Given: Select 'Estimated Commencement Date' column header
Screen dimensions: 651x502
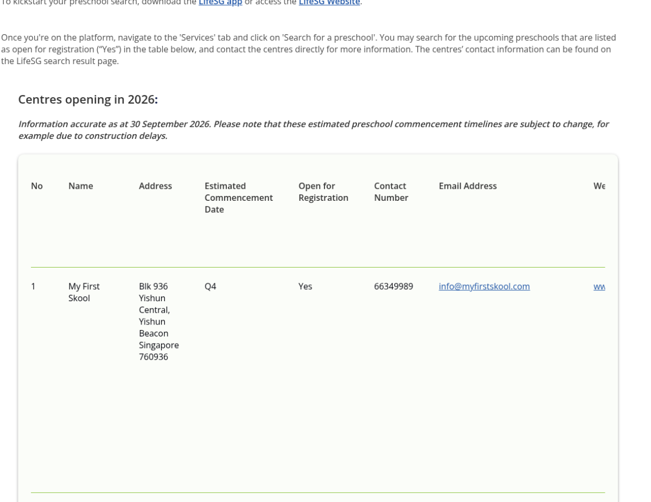Looking at the screenshot, I should (x=239, y=198).
